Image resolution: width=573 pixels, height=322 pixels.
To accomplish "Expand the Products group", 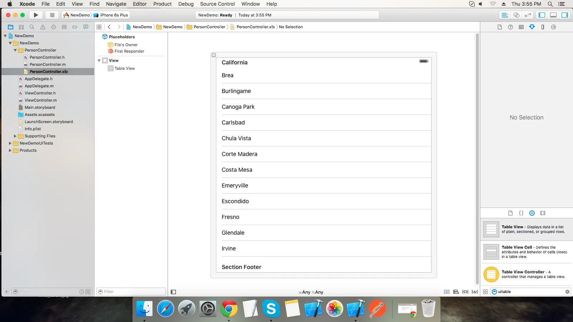I will pos(10,150).
